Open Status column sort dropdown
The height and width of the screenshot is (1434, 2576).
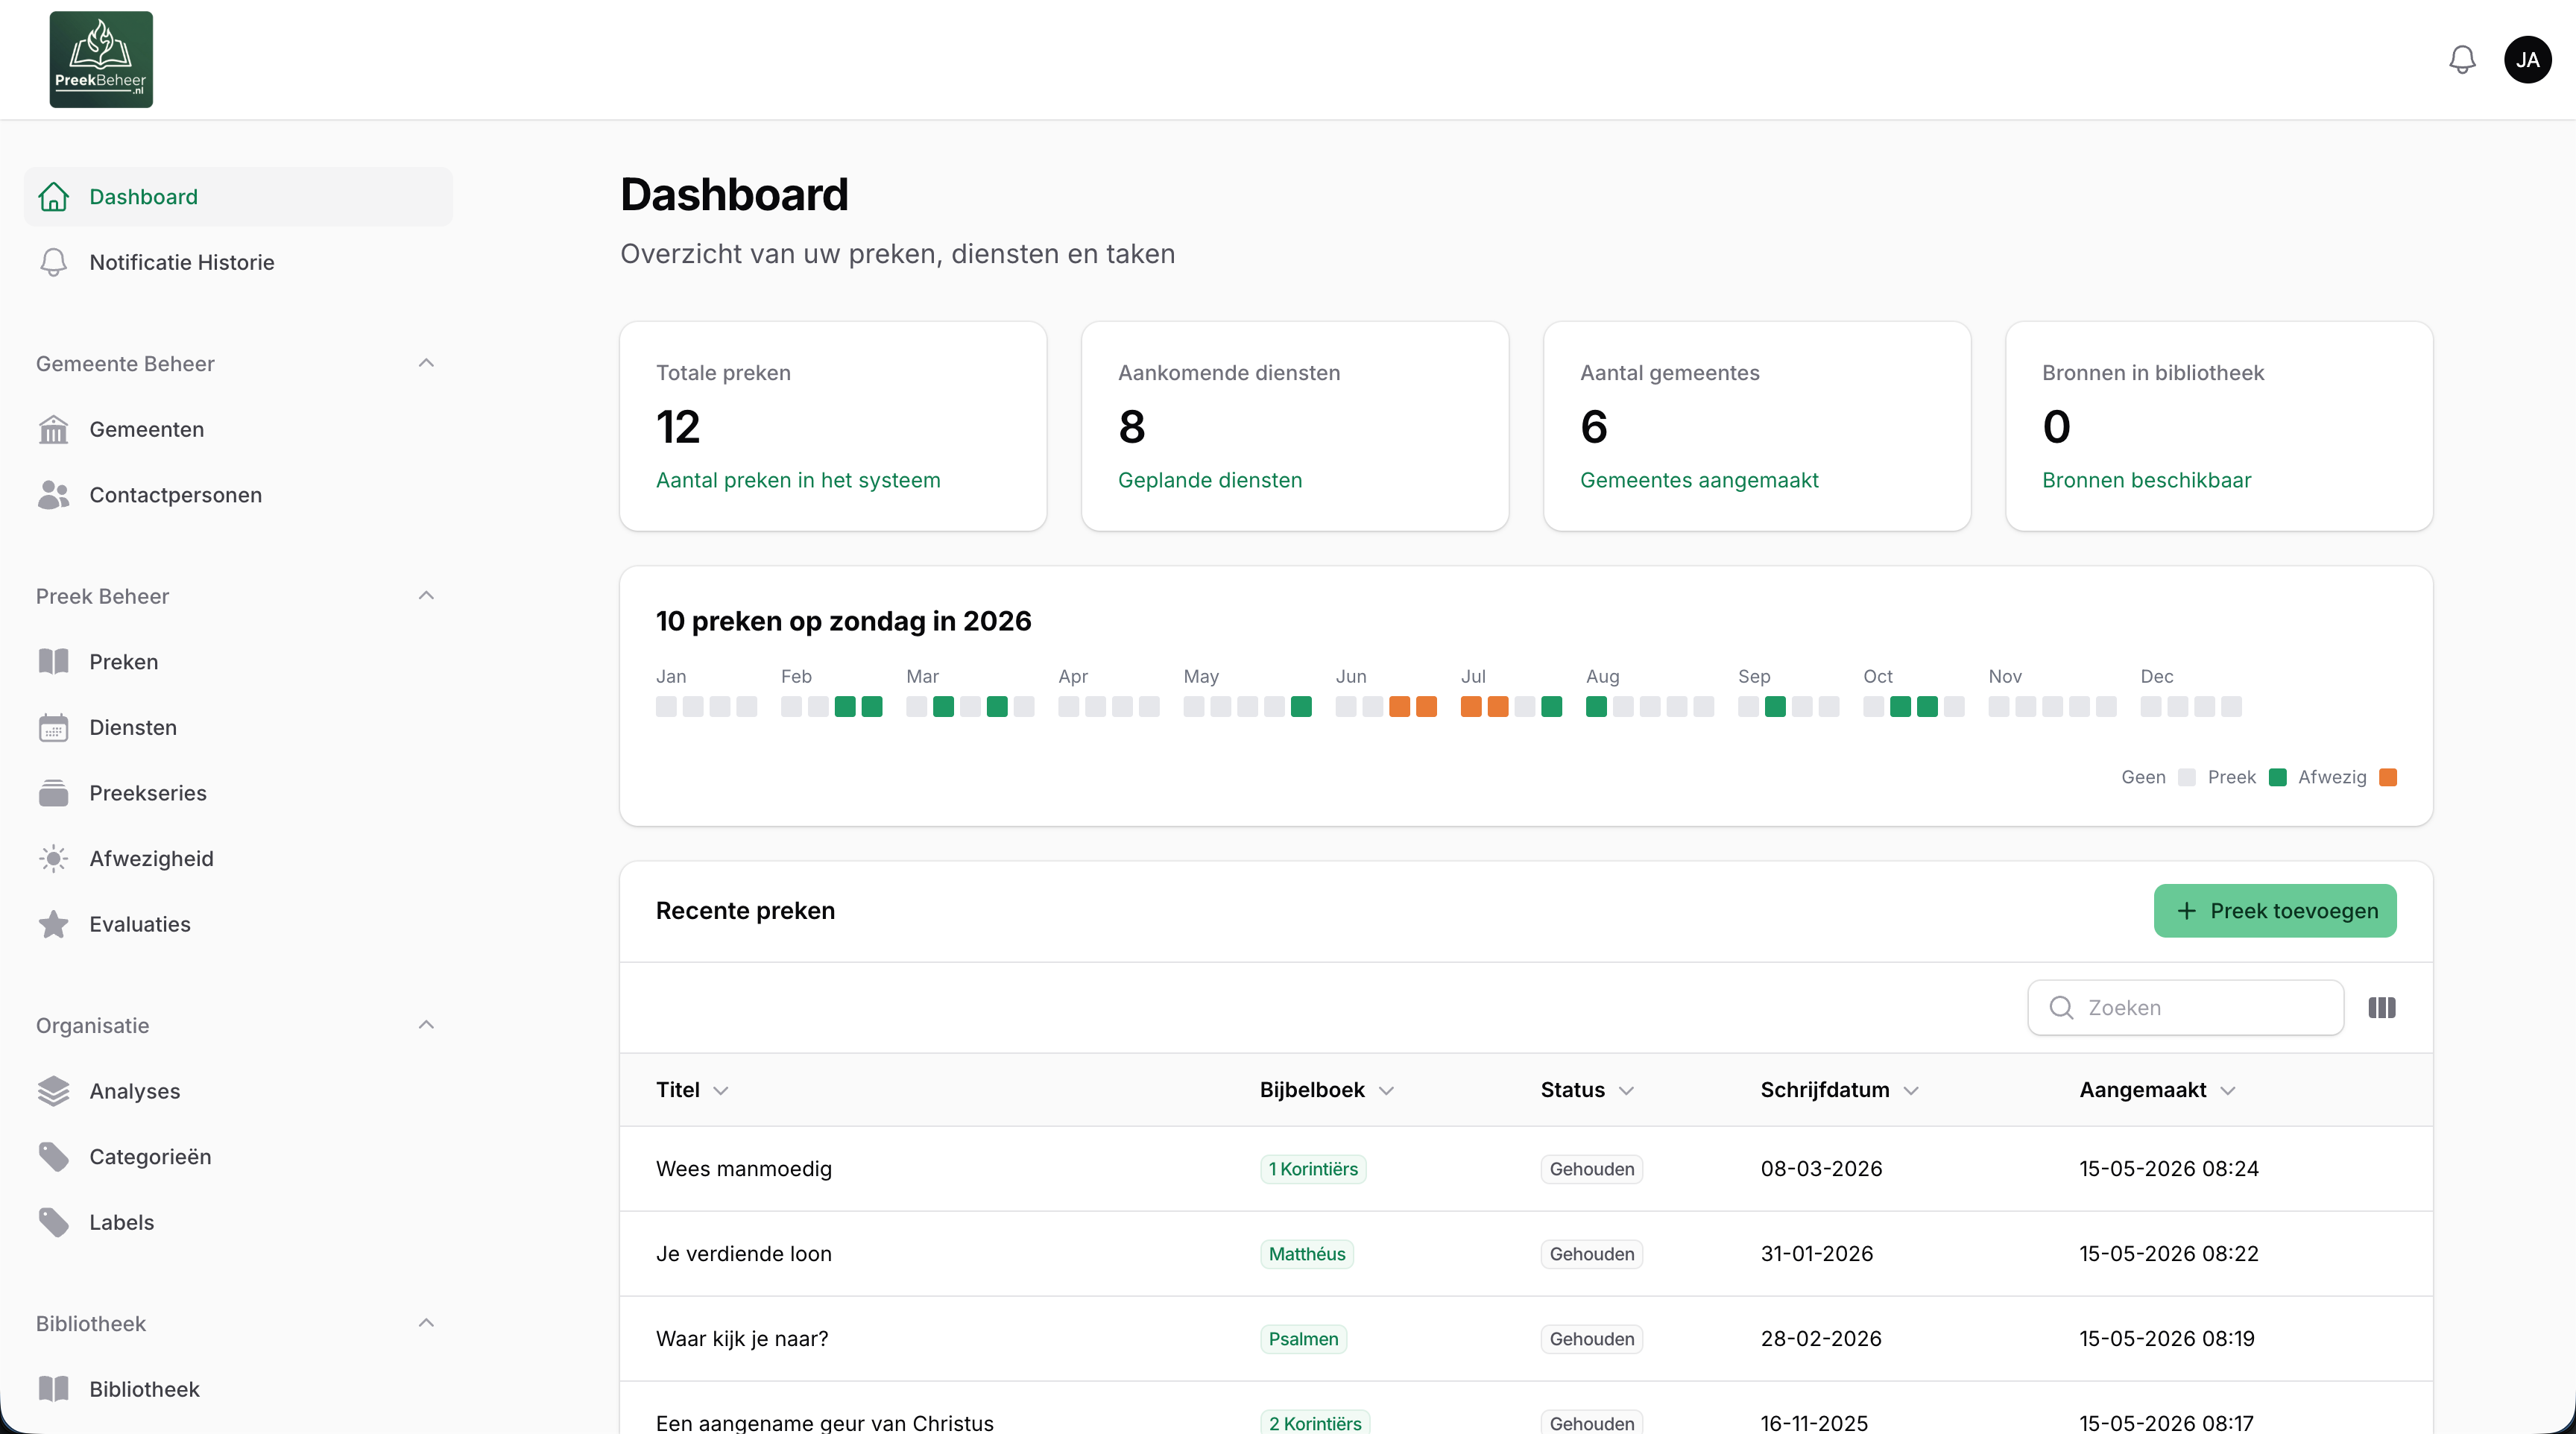[x=1626, y=1091]
